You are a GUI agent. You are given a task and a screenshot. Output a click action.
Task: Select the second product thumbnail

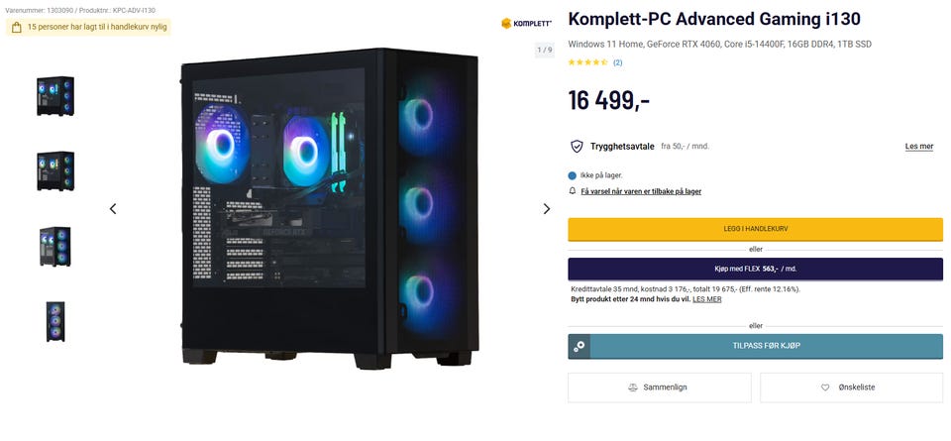click(55, 171)
